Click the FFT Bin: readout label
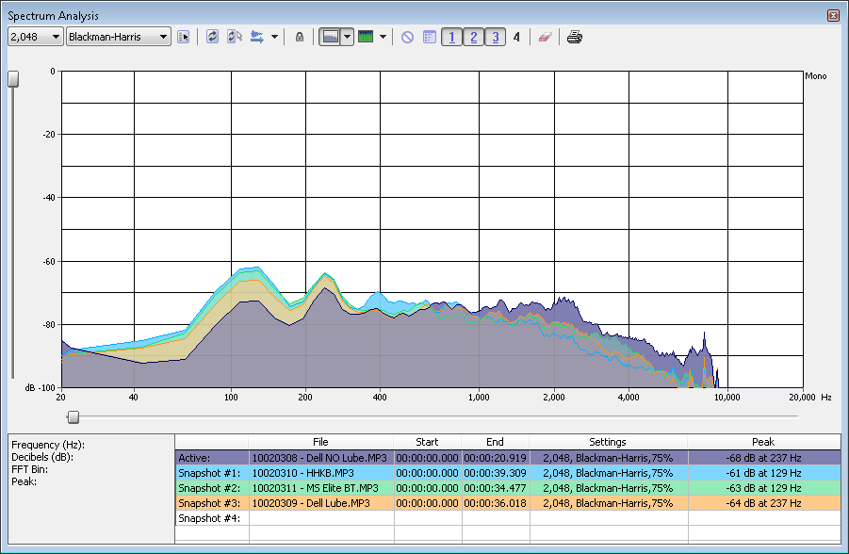849x554 pixels. (x=30, y=469)
